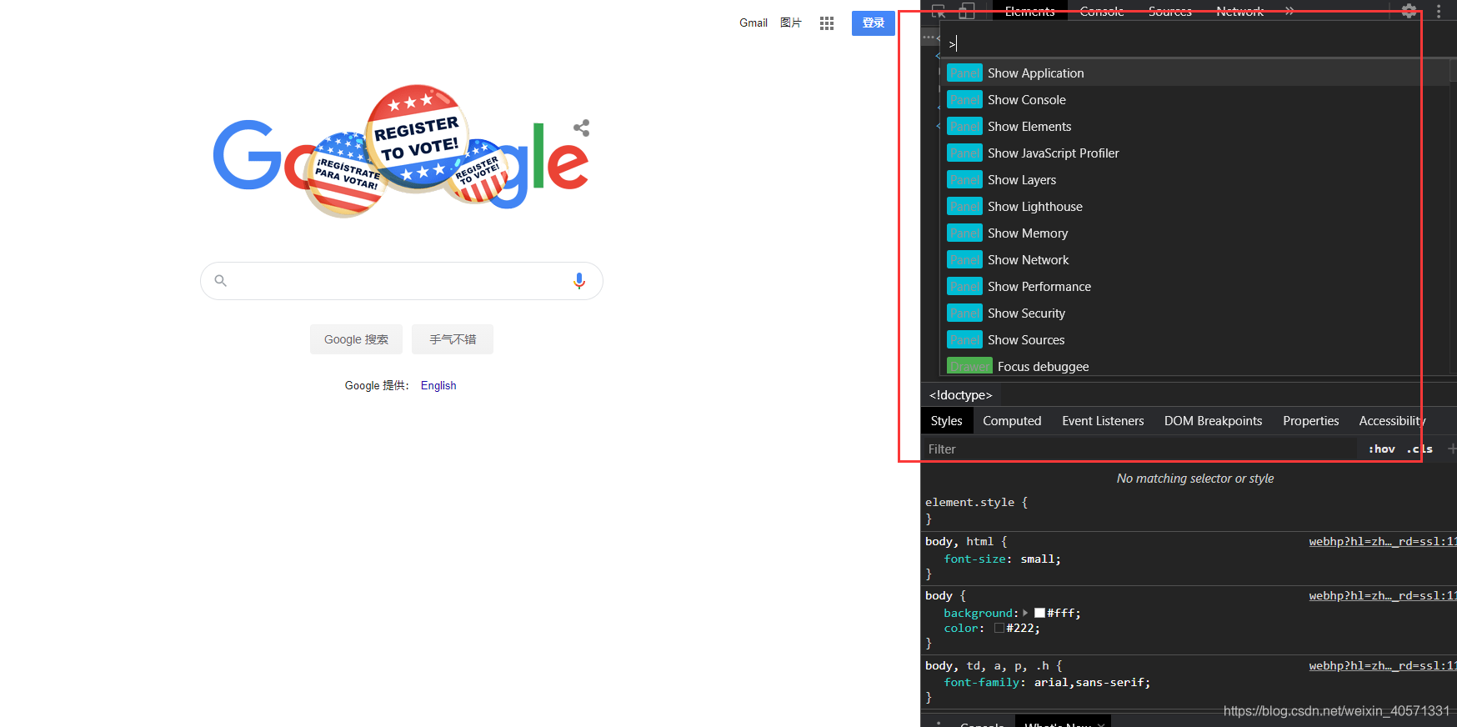Click the Google 搜索 button
Viewport: 1457px width, 727px height.
click(356, 339)
